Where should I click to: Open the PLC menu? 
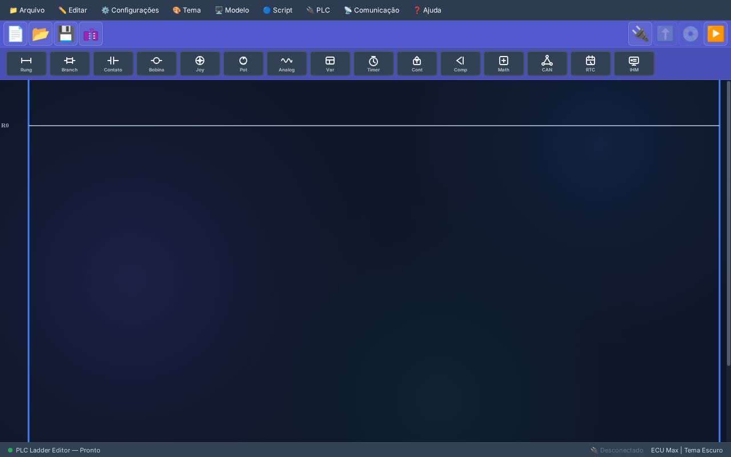coord(318,10)
